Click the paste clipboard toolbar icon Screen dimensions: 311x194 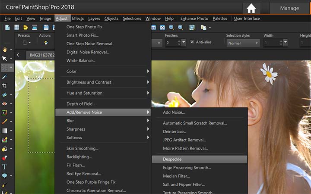pyautogui.click(x=203, y=27)
